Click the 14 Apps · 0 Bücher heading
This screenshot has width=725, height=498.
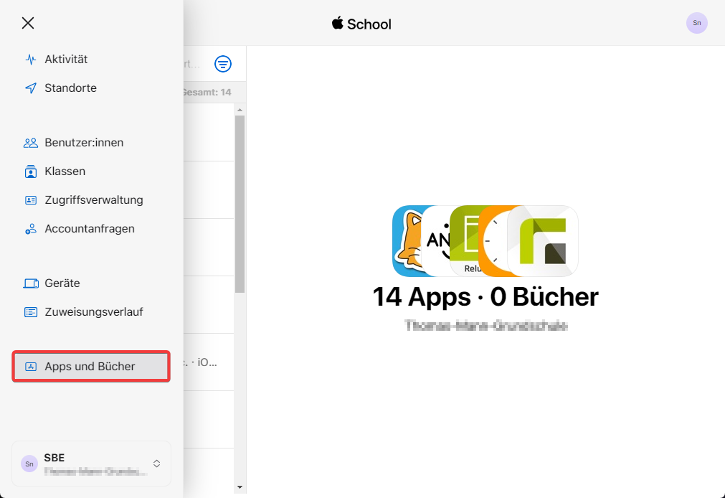click(x=485, y=296)
